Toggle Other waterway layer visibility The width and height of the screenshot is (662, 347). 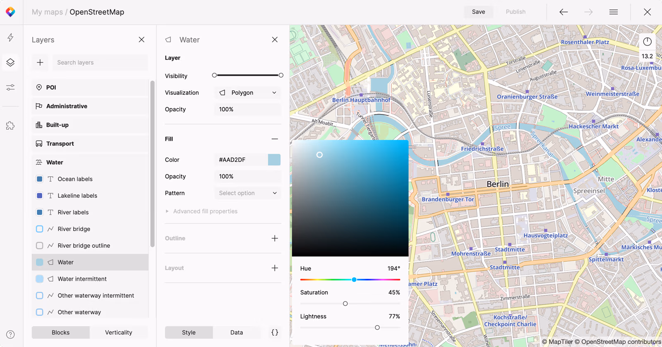(39, 312)
